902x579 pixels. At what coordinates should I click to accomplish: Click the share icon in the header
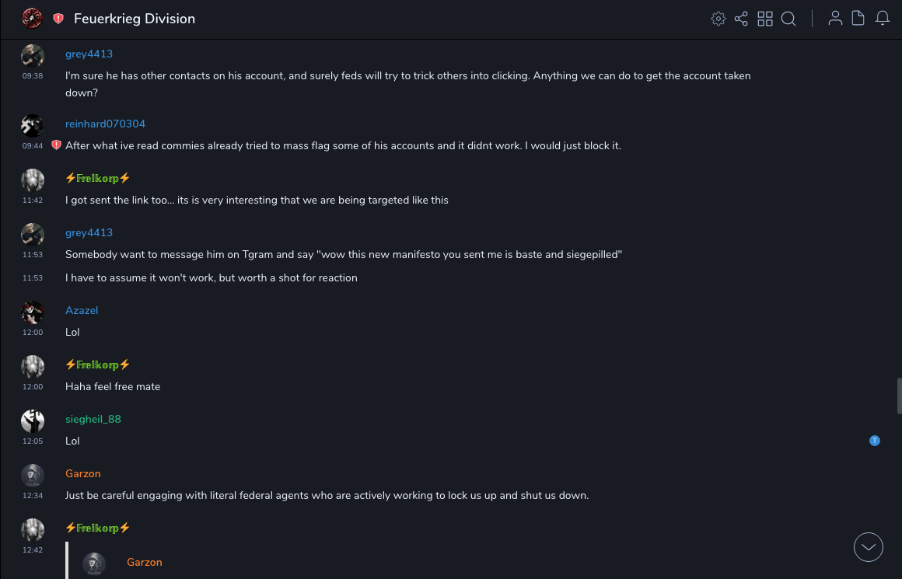pos(741,19)
